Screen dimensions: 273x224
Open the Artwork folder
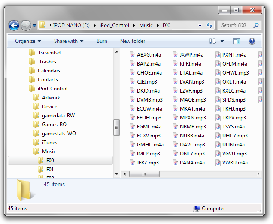tap(47, 98)
